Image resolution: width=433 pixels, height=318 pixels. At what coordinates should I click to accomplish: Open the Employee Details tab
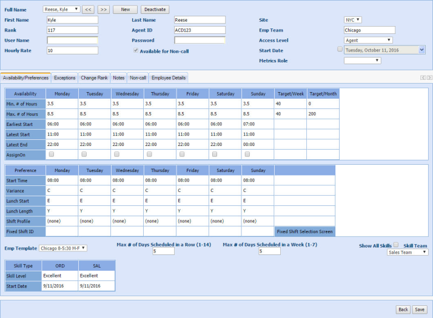tap(169, 78)
